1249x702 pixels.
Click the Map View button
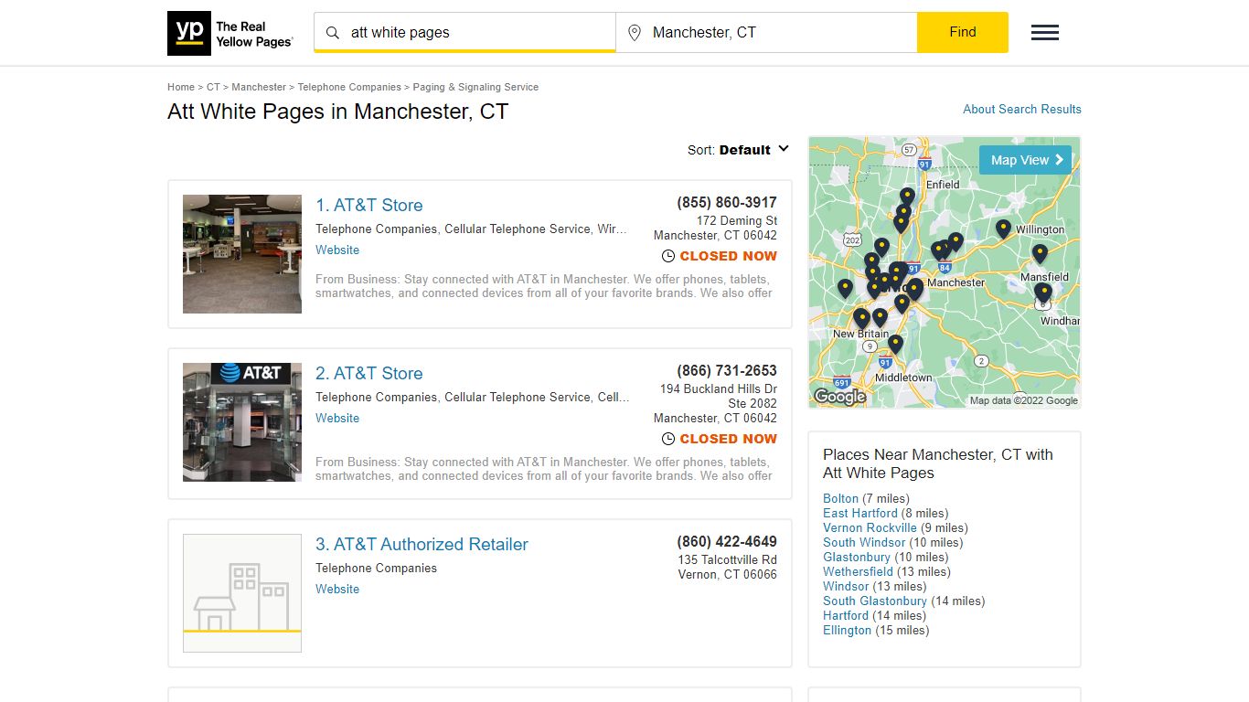pyautogui.click(x=1025, y=160)
